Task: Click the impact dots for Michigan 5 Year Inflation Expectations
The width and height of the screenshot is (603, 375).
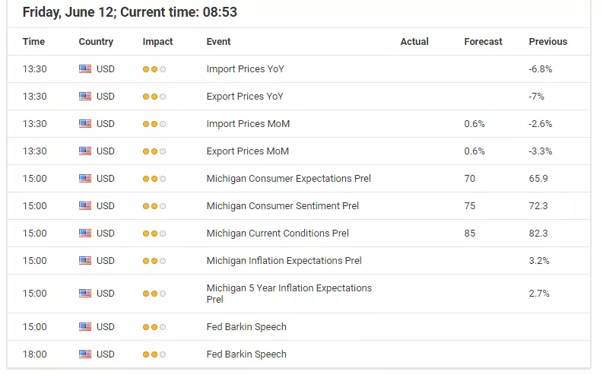Action: point(154,294)
